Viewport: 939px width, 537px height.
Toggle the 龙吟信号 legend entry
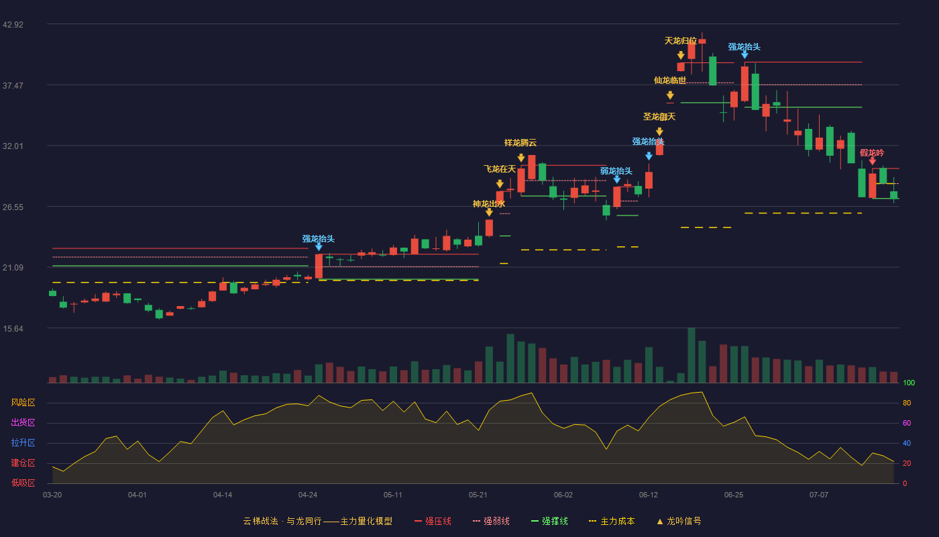678,521
